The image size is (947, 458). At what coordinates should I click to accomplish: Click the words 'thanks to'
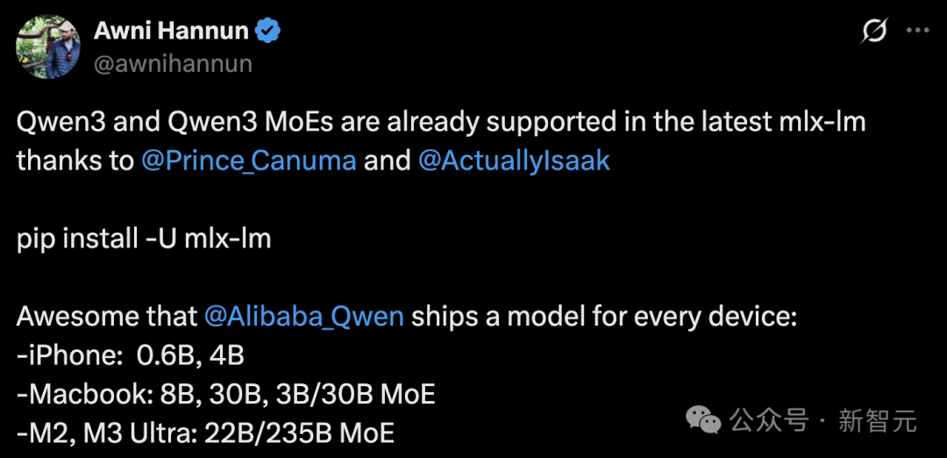coord(75,161)
